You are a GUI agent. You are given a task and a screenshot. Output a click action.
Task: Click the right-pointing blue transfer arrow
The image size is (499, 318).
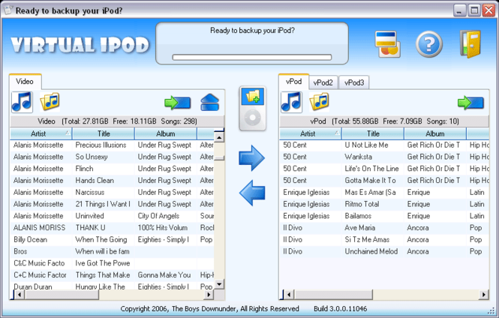[x=251, y=158]
